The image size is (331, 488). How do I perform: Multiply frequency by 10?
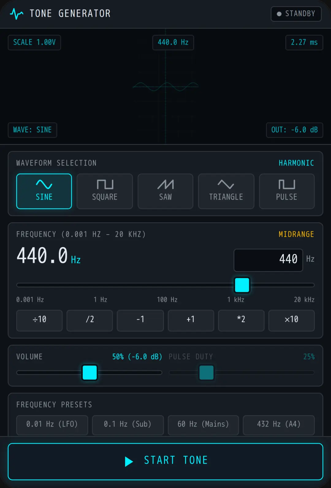[x=291, y=320]
